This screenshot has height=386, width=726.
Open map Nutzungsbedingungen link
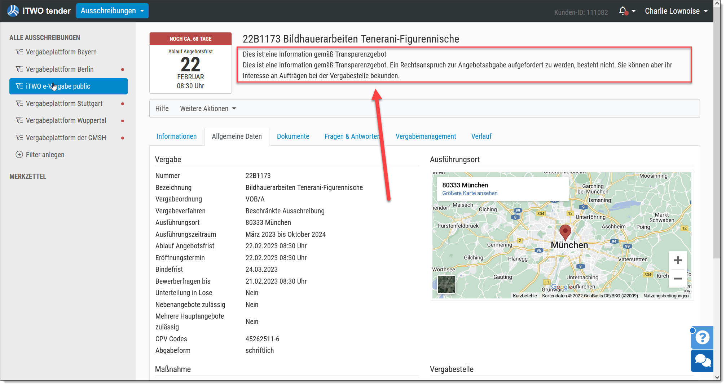[x=666, y=296]
